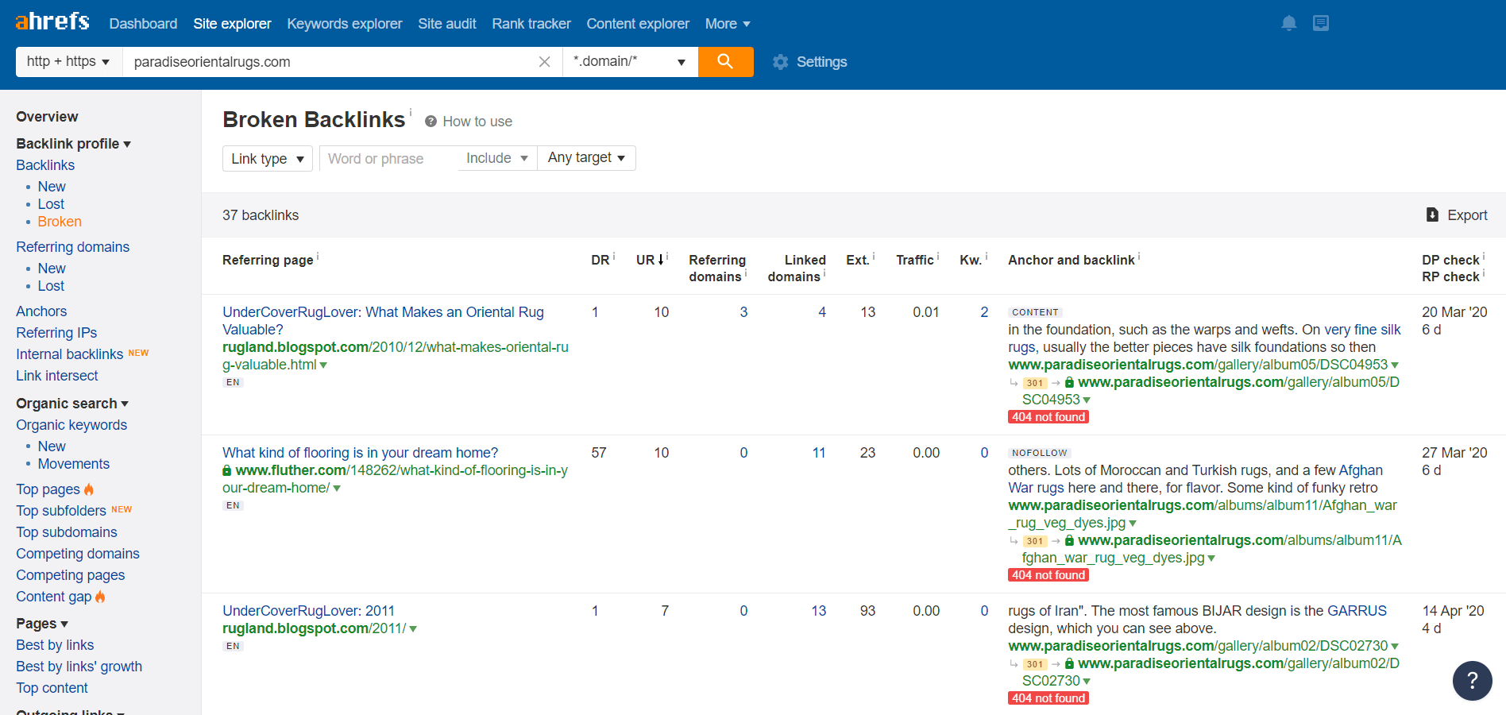This screenshot has height=715, width=1506.
Task: Open Organic keywords report
Action: pos(71,425)
